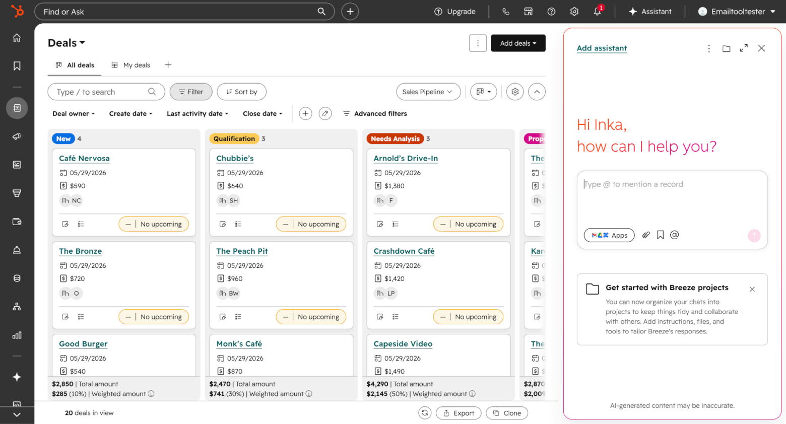
Task: Switch to the All deals tab
Action: (x=75, y=65)
